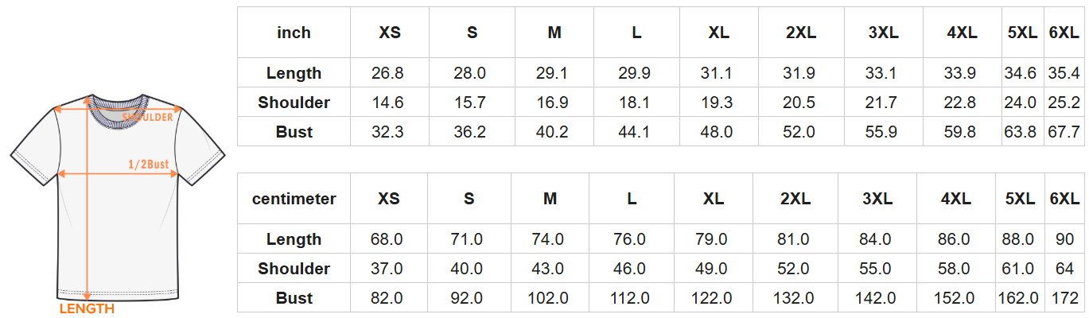Viewport: 1089px width, 318px height.
Task: Click the 1/2Bust label on the shirt
Action: (149, 165)
